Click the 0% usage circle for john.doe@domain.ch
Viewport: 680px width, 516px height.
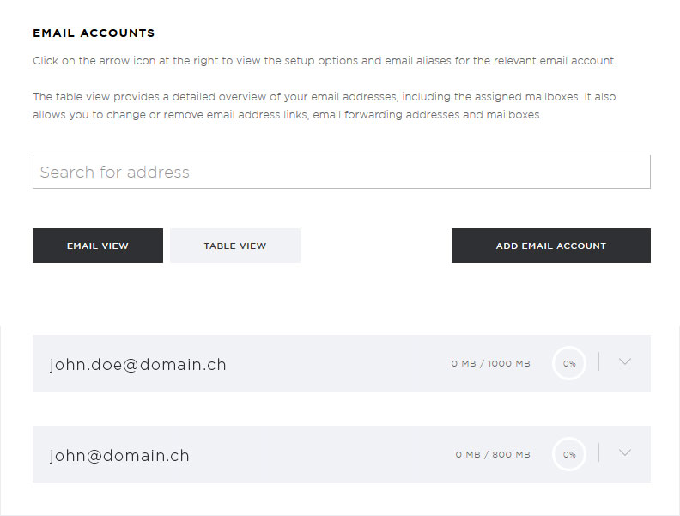point(569,363)
